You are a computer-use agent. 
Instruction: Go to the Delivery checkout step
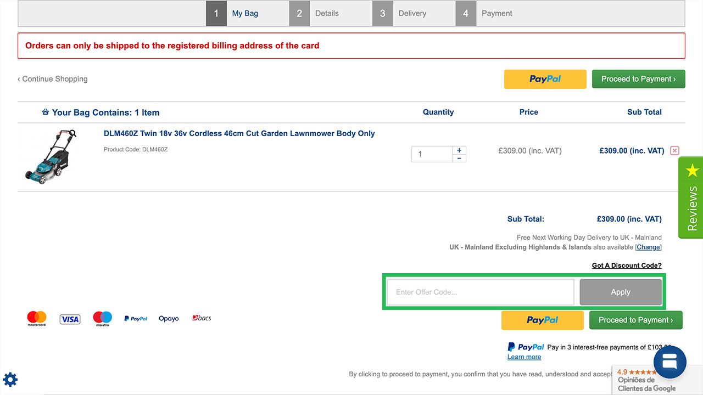click(x=411, y=13)
